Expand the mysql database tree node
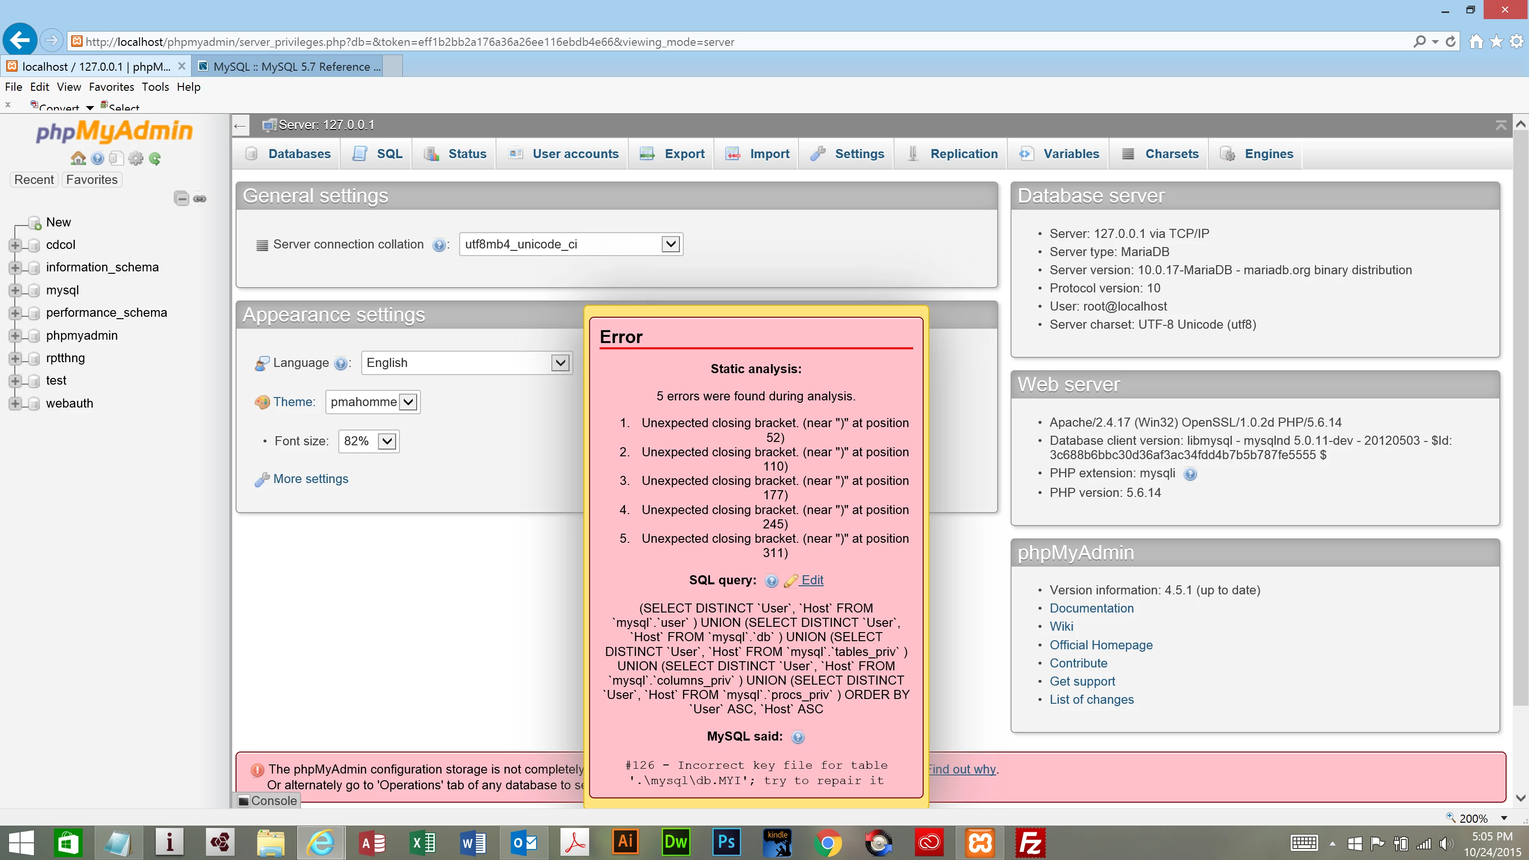This screenshot has width=1529, height=860. tap(15, 290)
